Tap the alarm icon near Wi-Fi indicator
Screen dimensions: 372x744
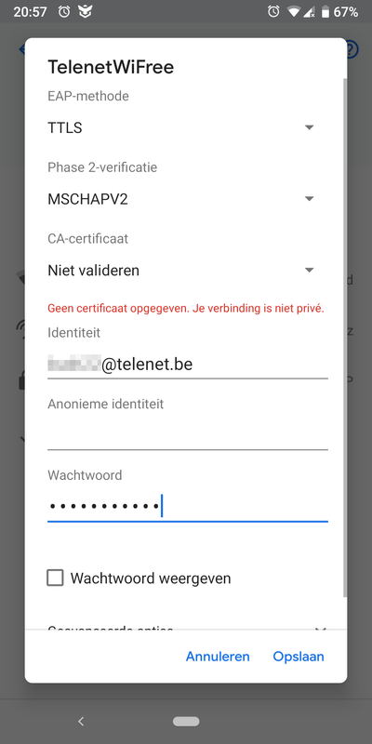pyautogui.click(x=273, y=11)
